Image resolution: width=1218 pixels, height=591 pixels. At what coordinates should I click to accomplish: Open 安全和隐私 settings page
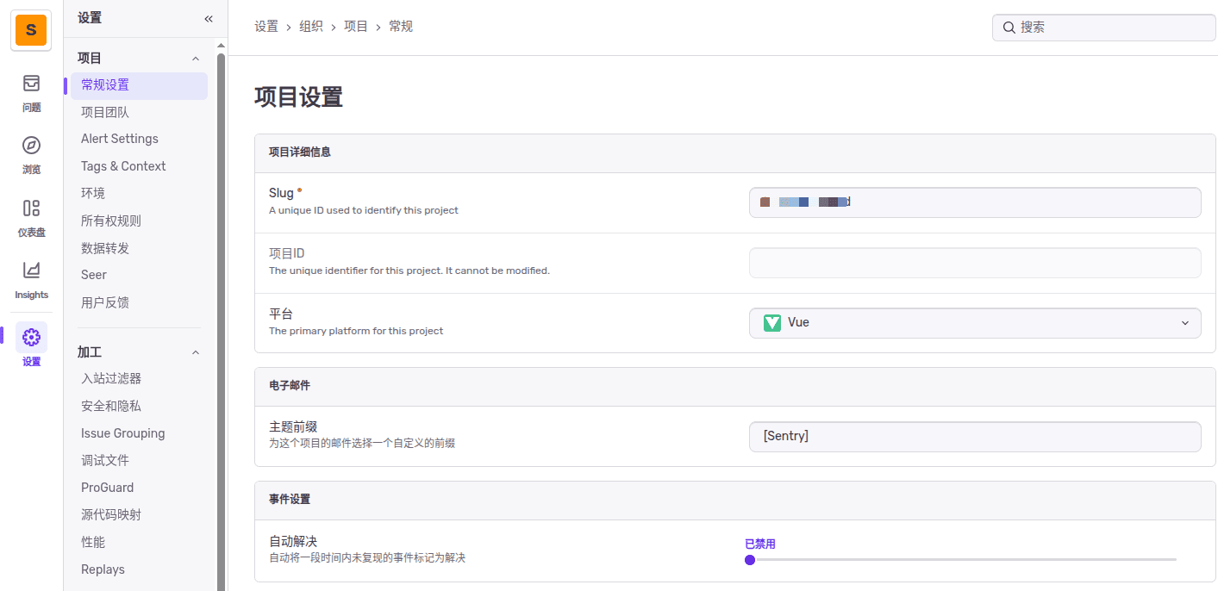[111, 406]
